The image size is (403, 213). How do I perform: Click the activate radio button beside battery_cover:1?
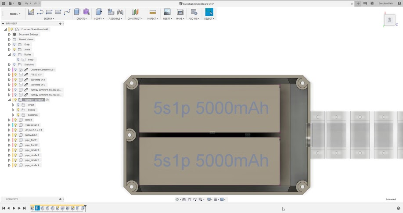coord(47,100)
